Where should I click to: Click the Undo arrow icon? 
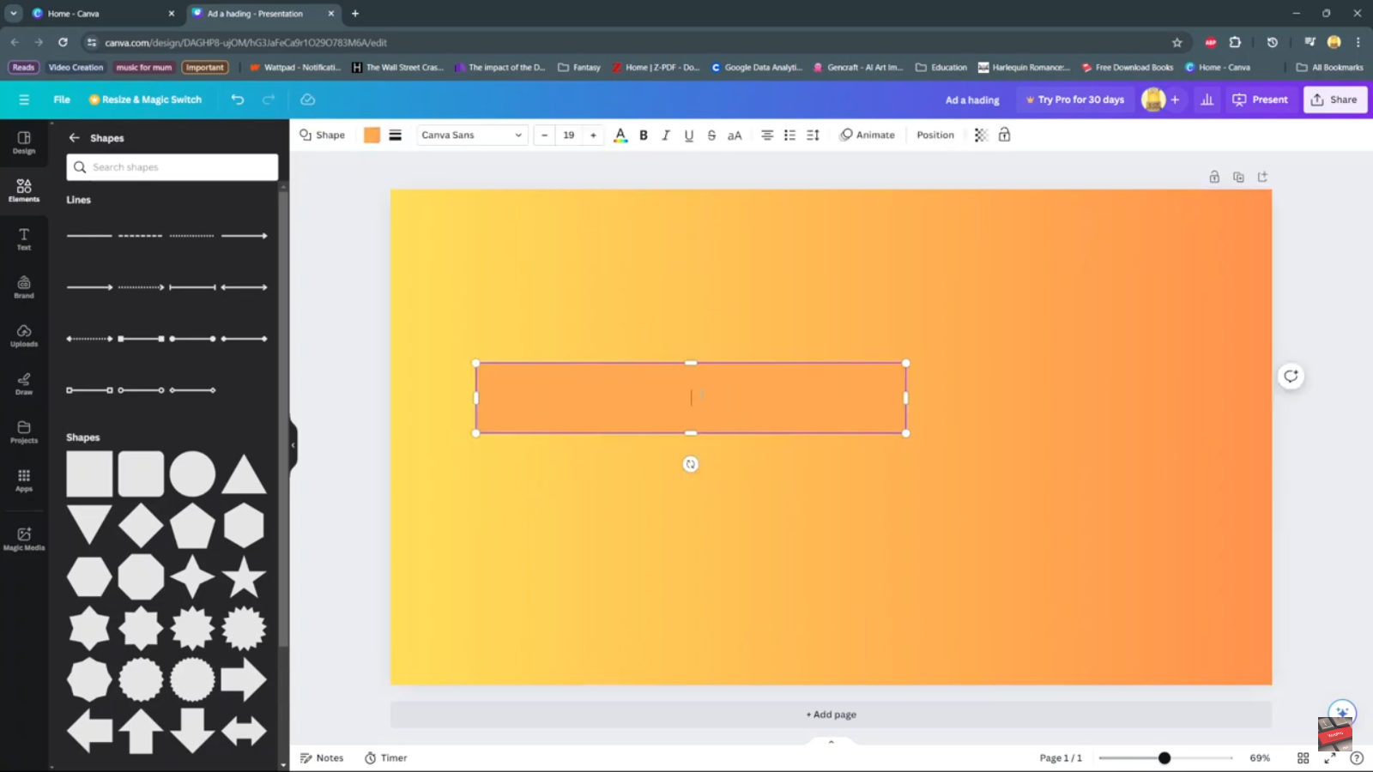point(238,100)
